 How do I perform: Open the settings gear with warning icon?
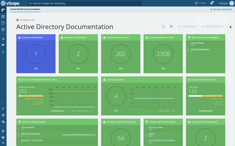coord(3,122)
